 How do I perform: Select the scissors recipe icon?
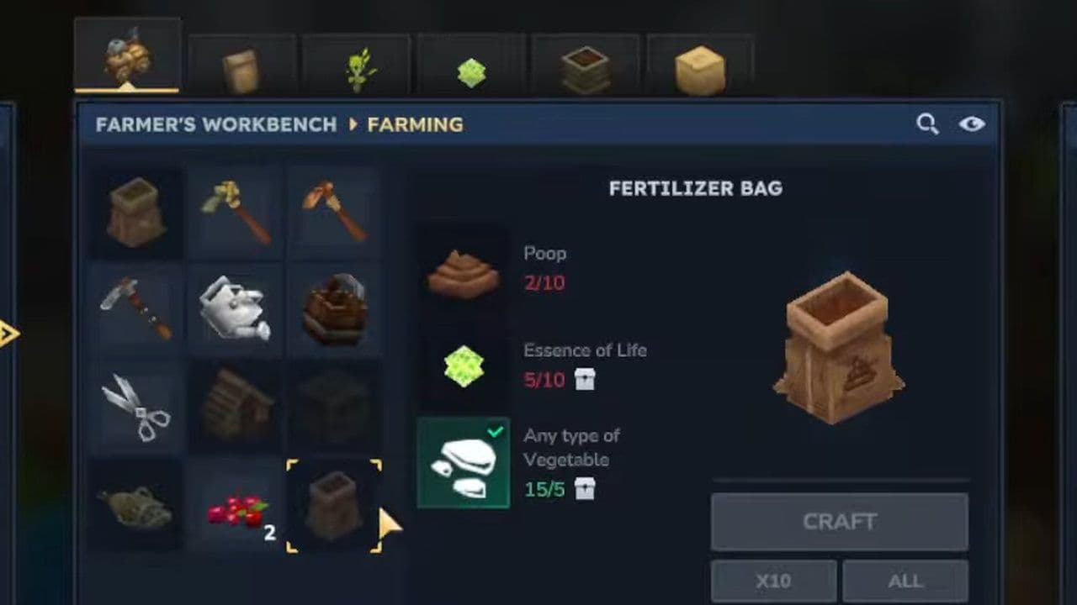(136, 407)
